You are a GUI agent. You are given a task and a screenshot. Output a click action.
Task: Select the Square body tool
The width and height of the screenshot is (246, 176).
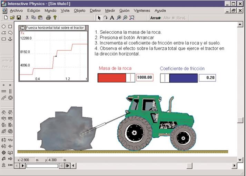pos(10,27)
